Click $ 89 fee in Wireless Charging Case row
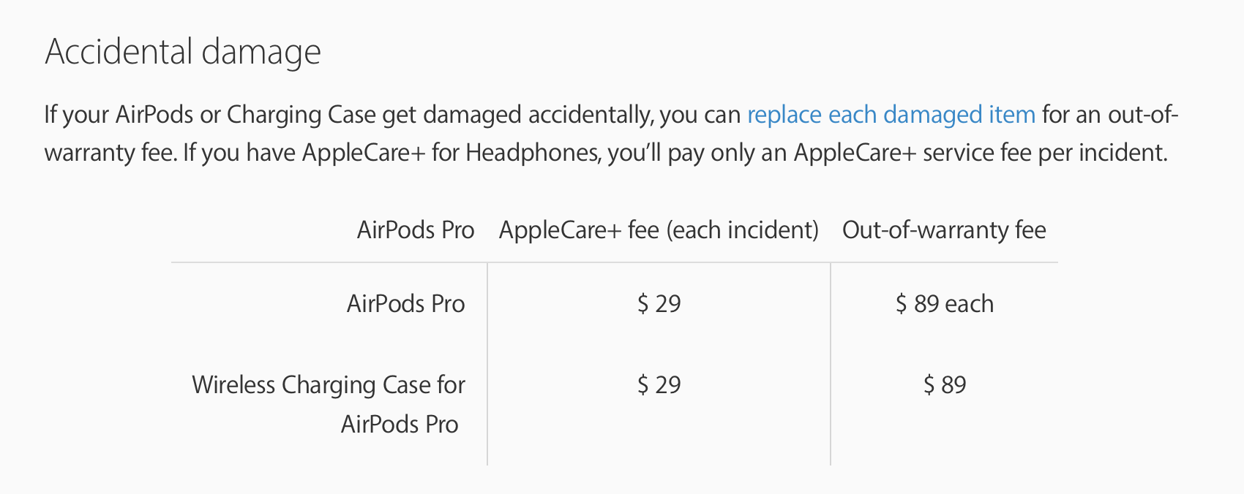1244x494 pixels. [x=944, y=385]
